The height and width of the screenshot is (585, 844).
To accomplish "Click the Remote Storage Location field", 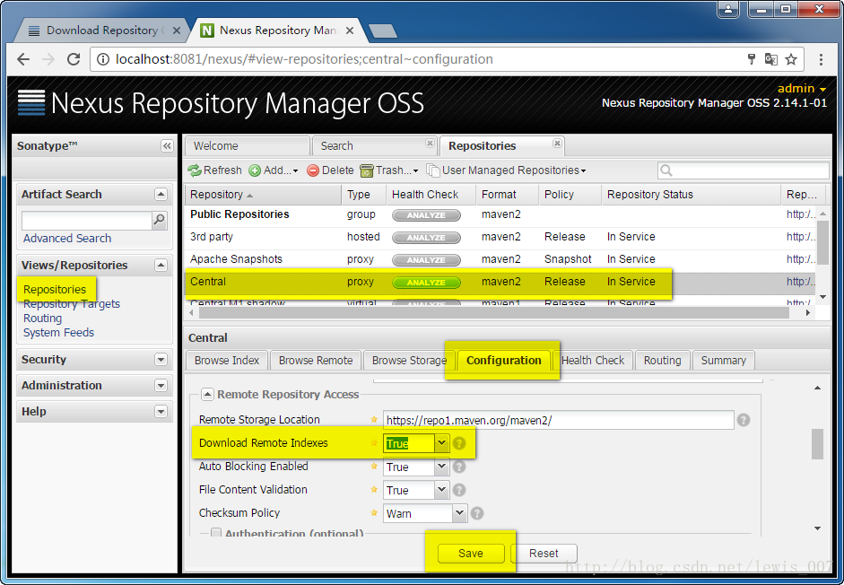I will coord(558,420).
